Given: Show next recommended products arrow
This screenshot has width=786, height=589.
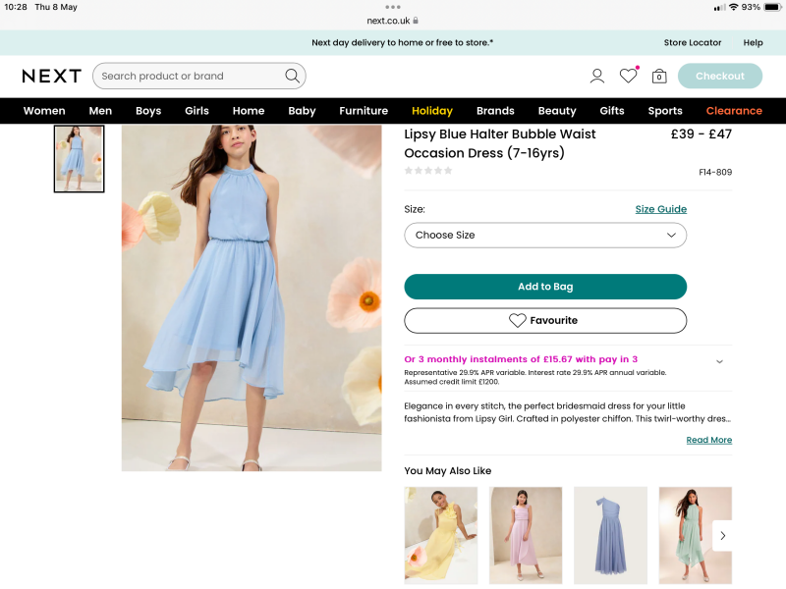Looking at the screenshot, I should point(722,536).
